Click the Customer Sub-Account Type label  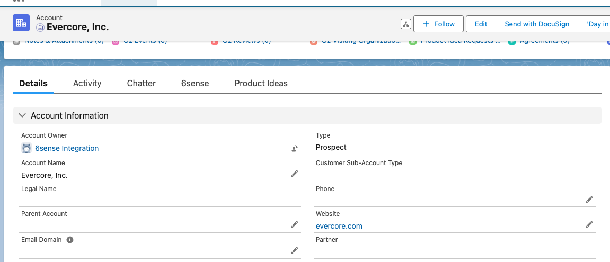[x=359, y=163]
